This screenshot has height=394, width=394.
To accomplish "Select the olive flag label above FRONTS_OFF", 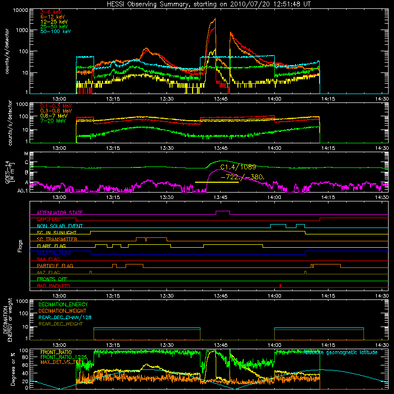I will 48,272.
